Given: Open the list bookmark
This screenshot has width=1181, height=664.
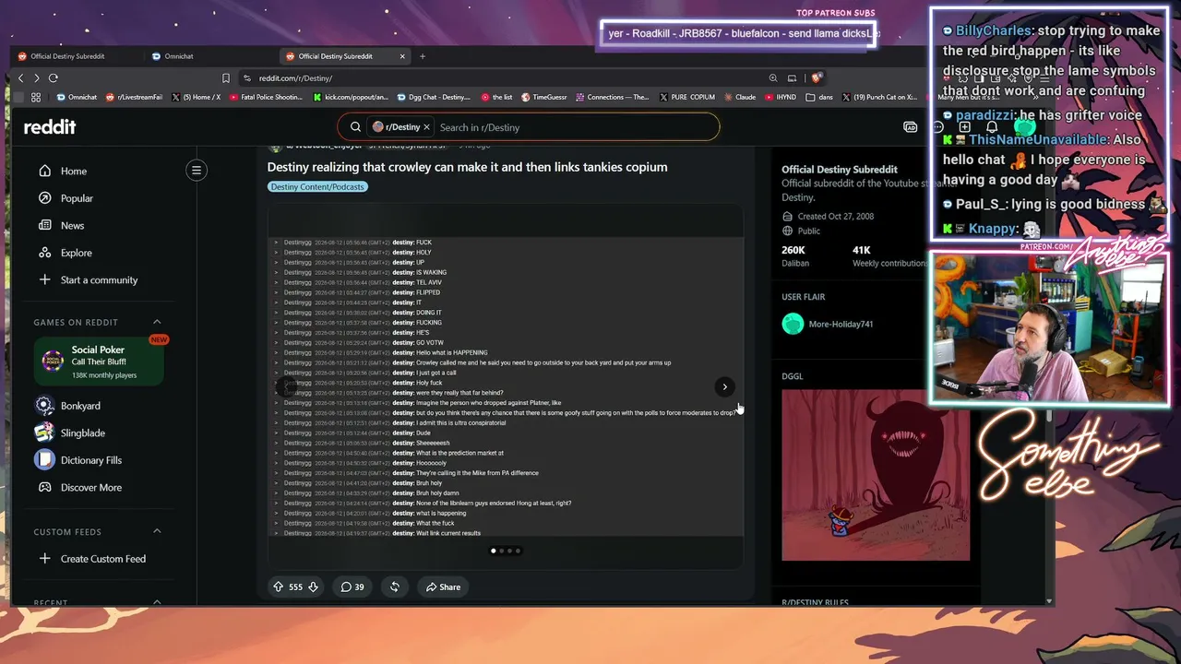Looking at the screenshot, I should (x=496, y=97).
